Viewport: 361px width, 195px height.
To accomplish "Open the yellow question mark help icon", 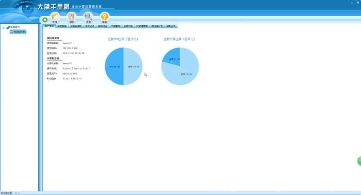I will tap(105, 17).
